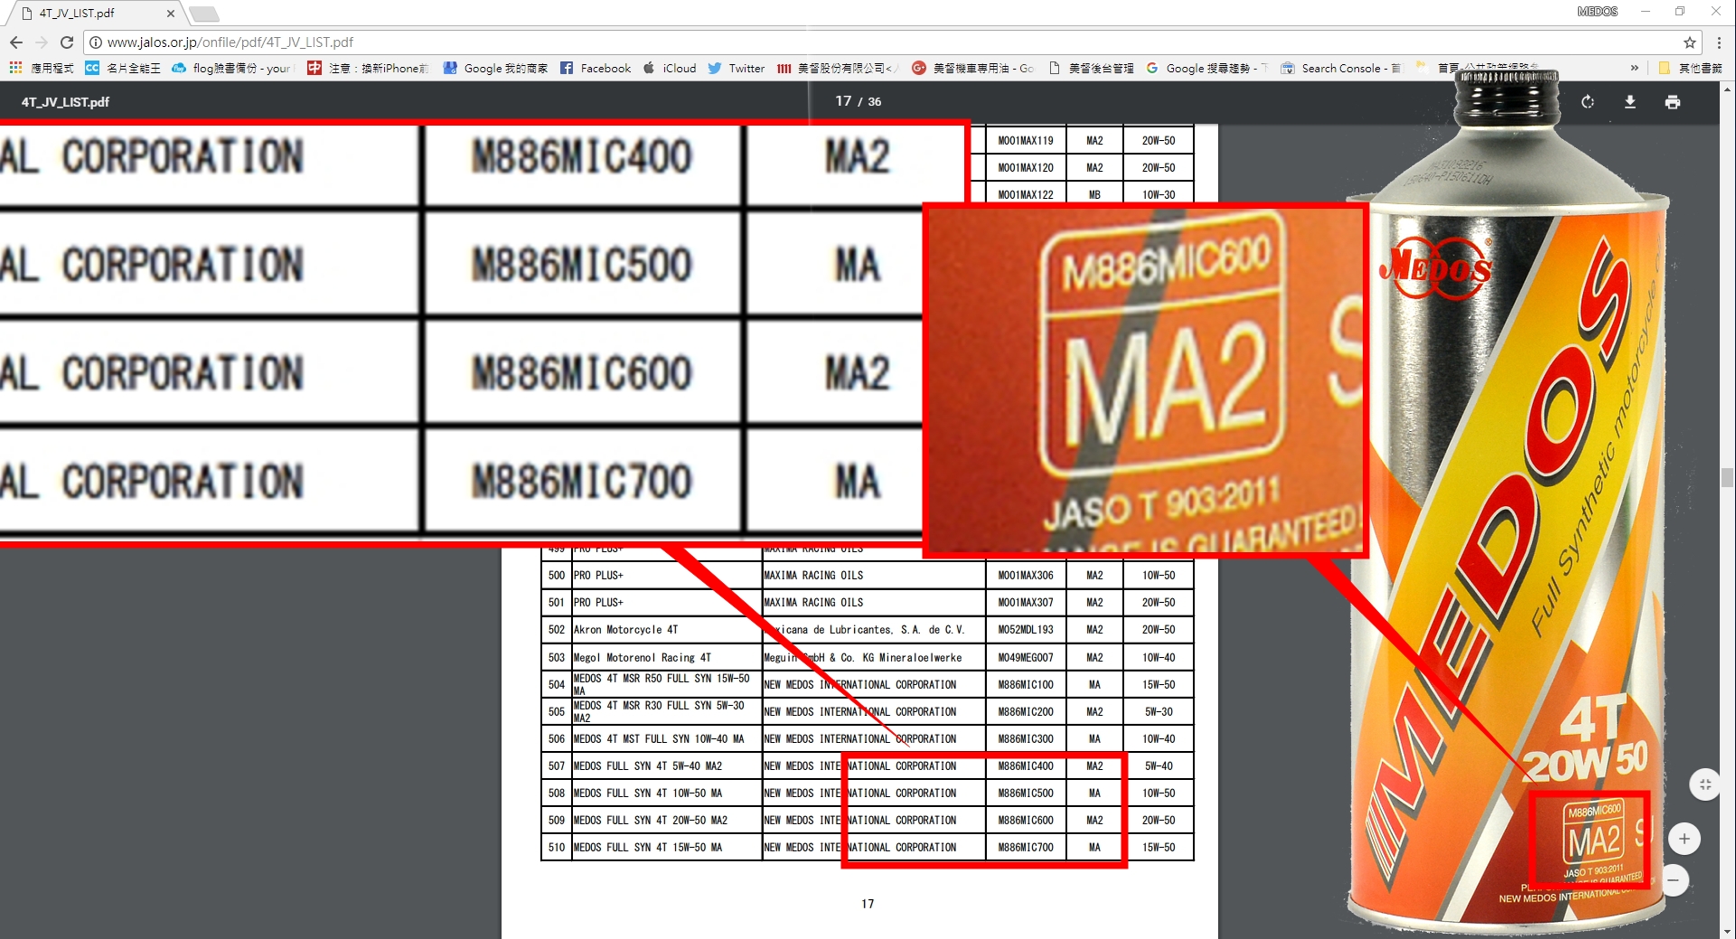Open the 名片全能王 bookmark
The image size is (1736, 939).
[123, 68]
